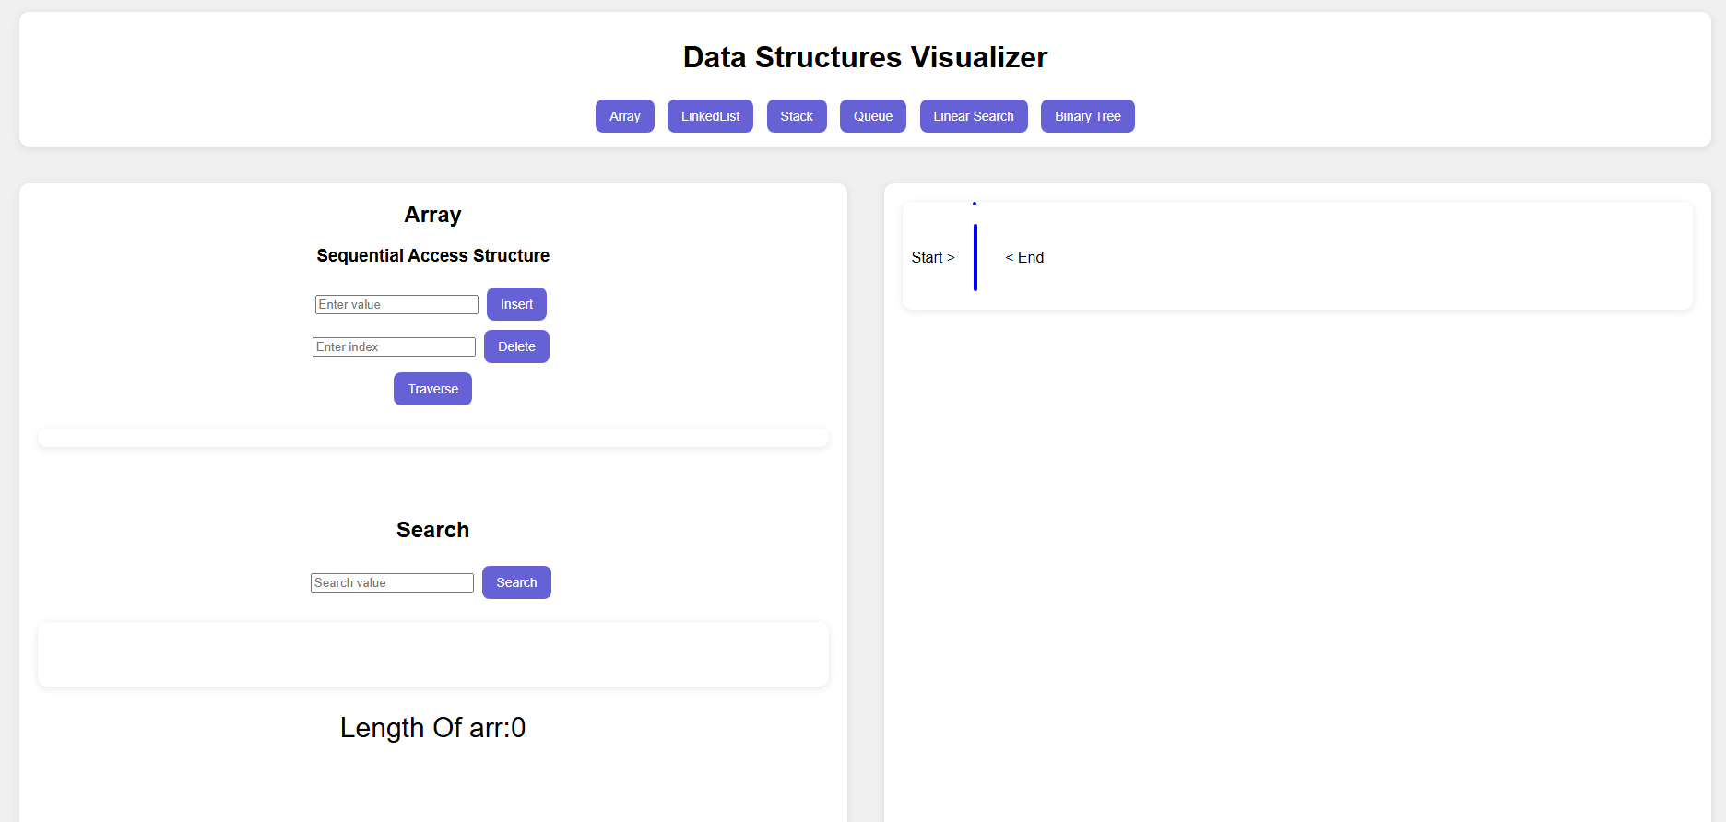Viewport: 1726px width, 822px height.
Task: Open the Array visualizer tab
Action: 624,116
